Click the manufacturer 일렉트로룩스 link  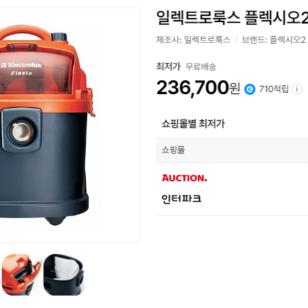(207, 39)
